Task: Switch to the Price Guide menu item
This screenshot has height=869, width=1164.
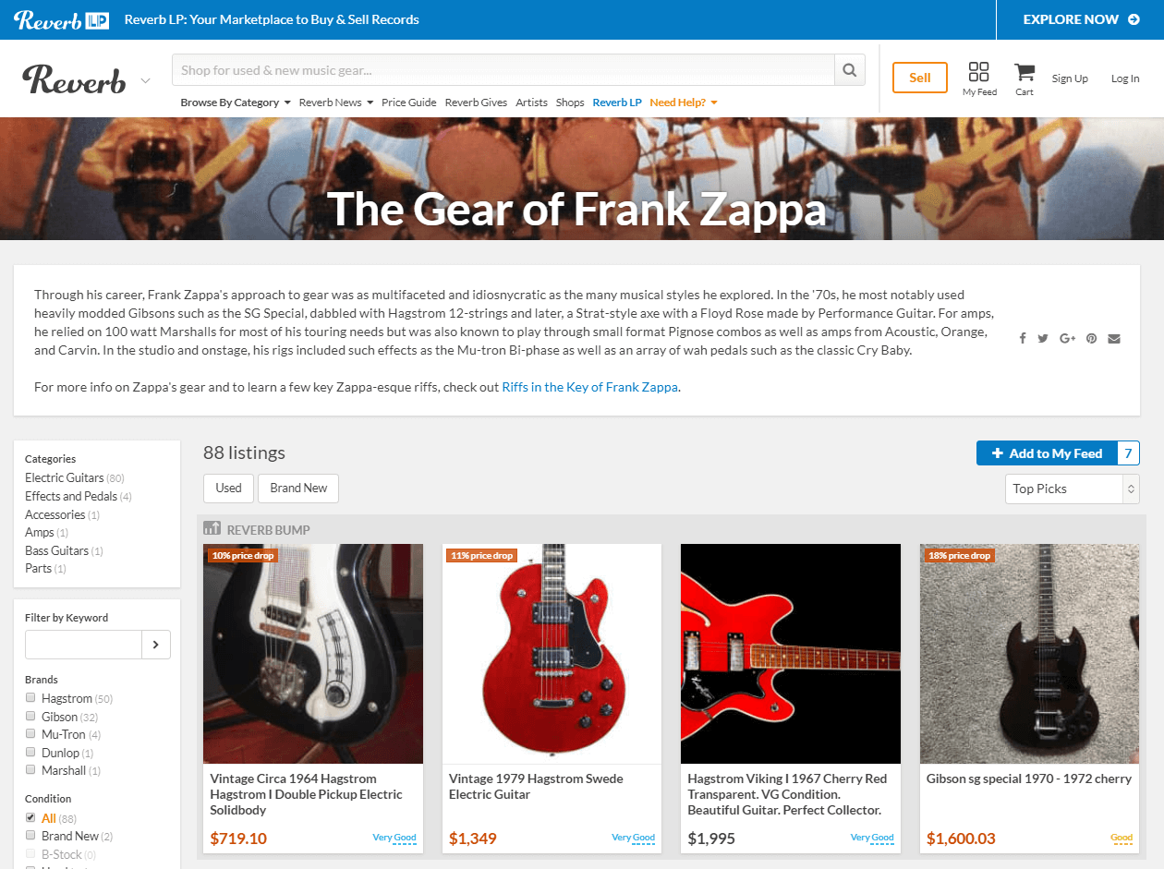Action: point(408,103)
